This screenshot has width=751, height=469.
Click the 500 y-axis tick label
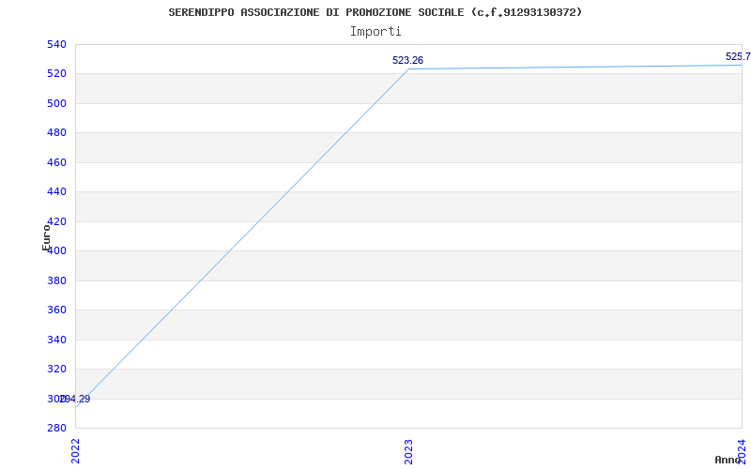[x=56, y=103]
